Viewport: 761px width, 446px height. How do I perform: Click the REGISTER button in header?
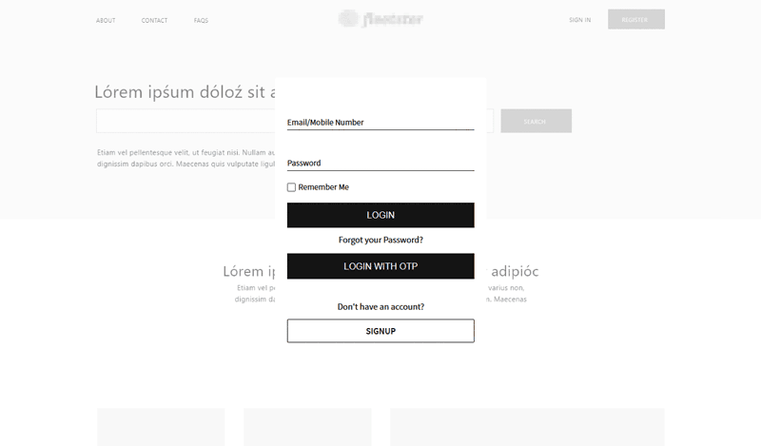point(636,19)
